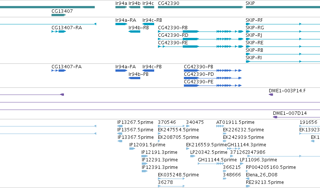Click transcript label Ir94c-RB
Viewport: 320px width, 188px height.
152,20
